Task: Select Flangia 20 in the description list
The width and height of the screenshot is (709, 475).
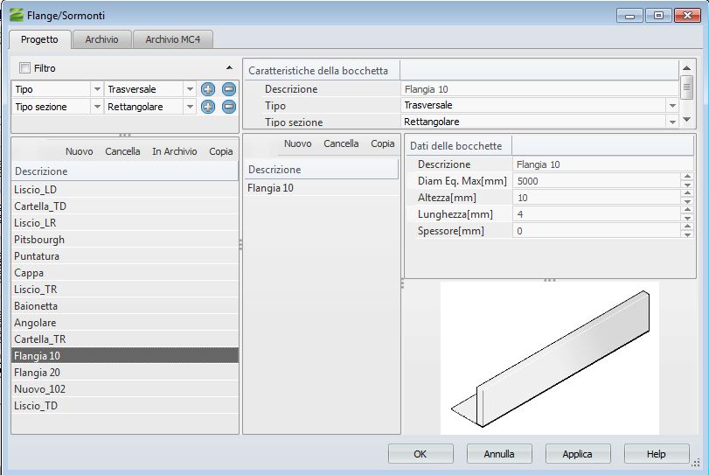Action: [37, 373]
